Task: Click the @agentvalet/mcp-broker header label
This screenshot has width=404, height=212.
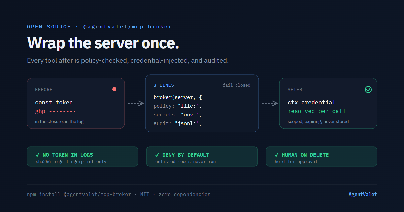Action: (128, 27)
